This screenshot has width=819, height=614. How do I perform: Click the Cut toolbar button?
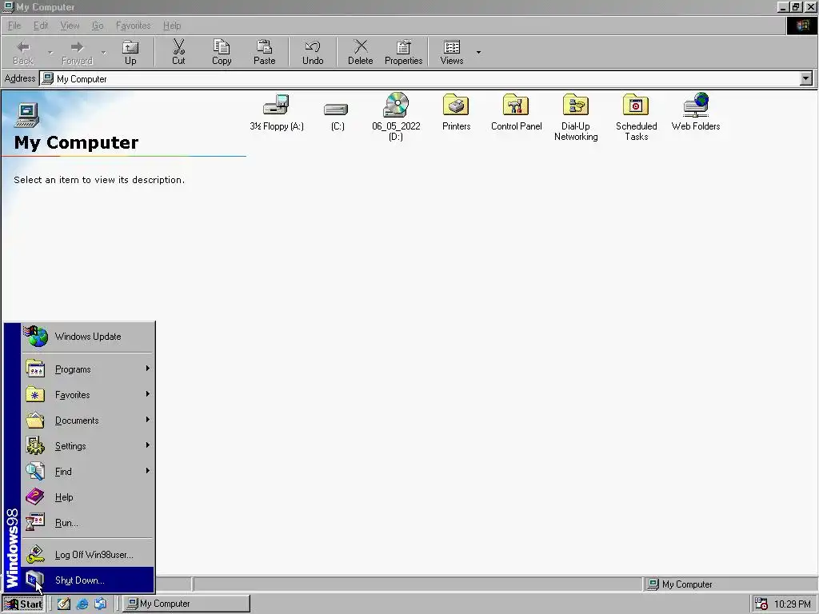pyautogui.click(x=178, y=52)
